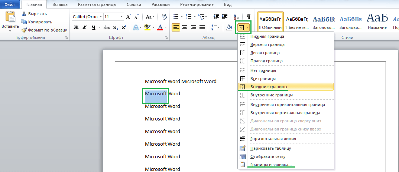
Task: Click the multilevel list icon
Action: [201, 17]
